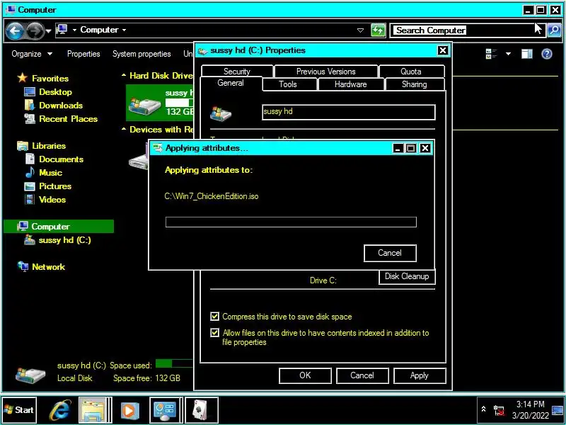
Task: Click the C:\Win7_ChickenEdition.iso path text
Action: pyautogui.click(x=212, y=196)
